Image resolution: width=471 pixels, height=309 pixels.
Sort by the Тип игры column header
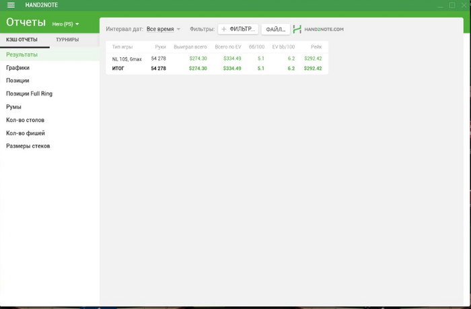pos(122,47)
